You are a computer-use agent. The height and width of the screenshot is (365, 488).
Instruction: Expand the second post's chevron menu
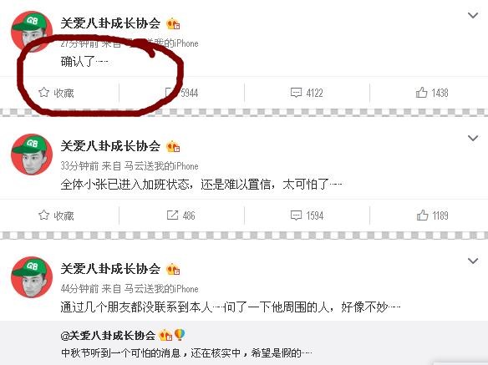click(x=473, y=138)
